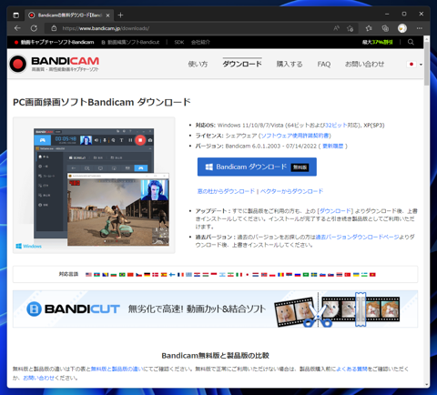
Task: Click ベクターからダウンロード link
Action: [291, 191]
